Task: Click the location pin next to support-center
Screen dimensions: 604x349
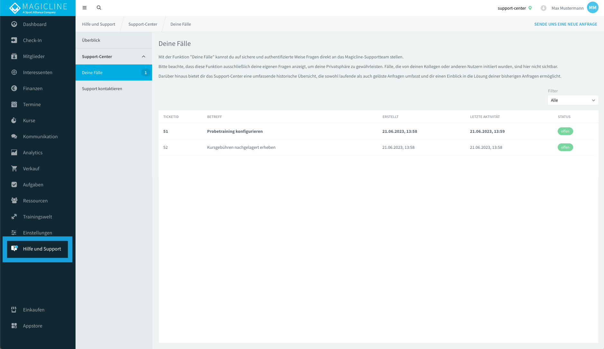Action: click(x=529, y=8)
